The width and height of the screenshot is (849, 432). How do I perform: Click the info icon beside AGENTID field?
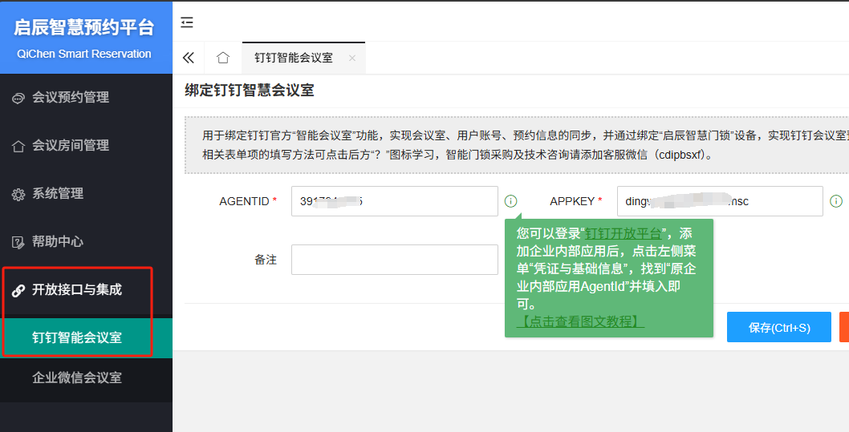(511, 201)
